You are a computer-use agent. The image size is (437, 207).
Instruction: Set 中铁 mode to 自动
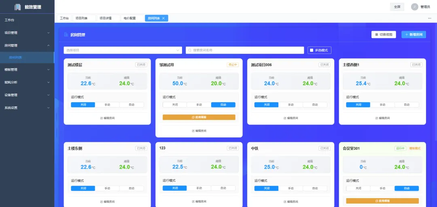[315, 188]
